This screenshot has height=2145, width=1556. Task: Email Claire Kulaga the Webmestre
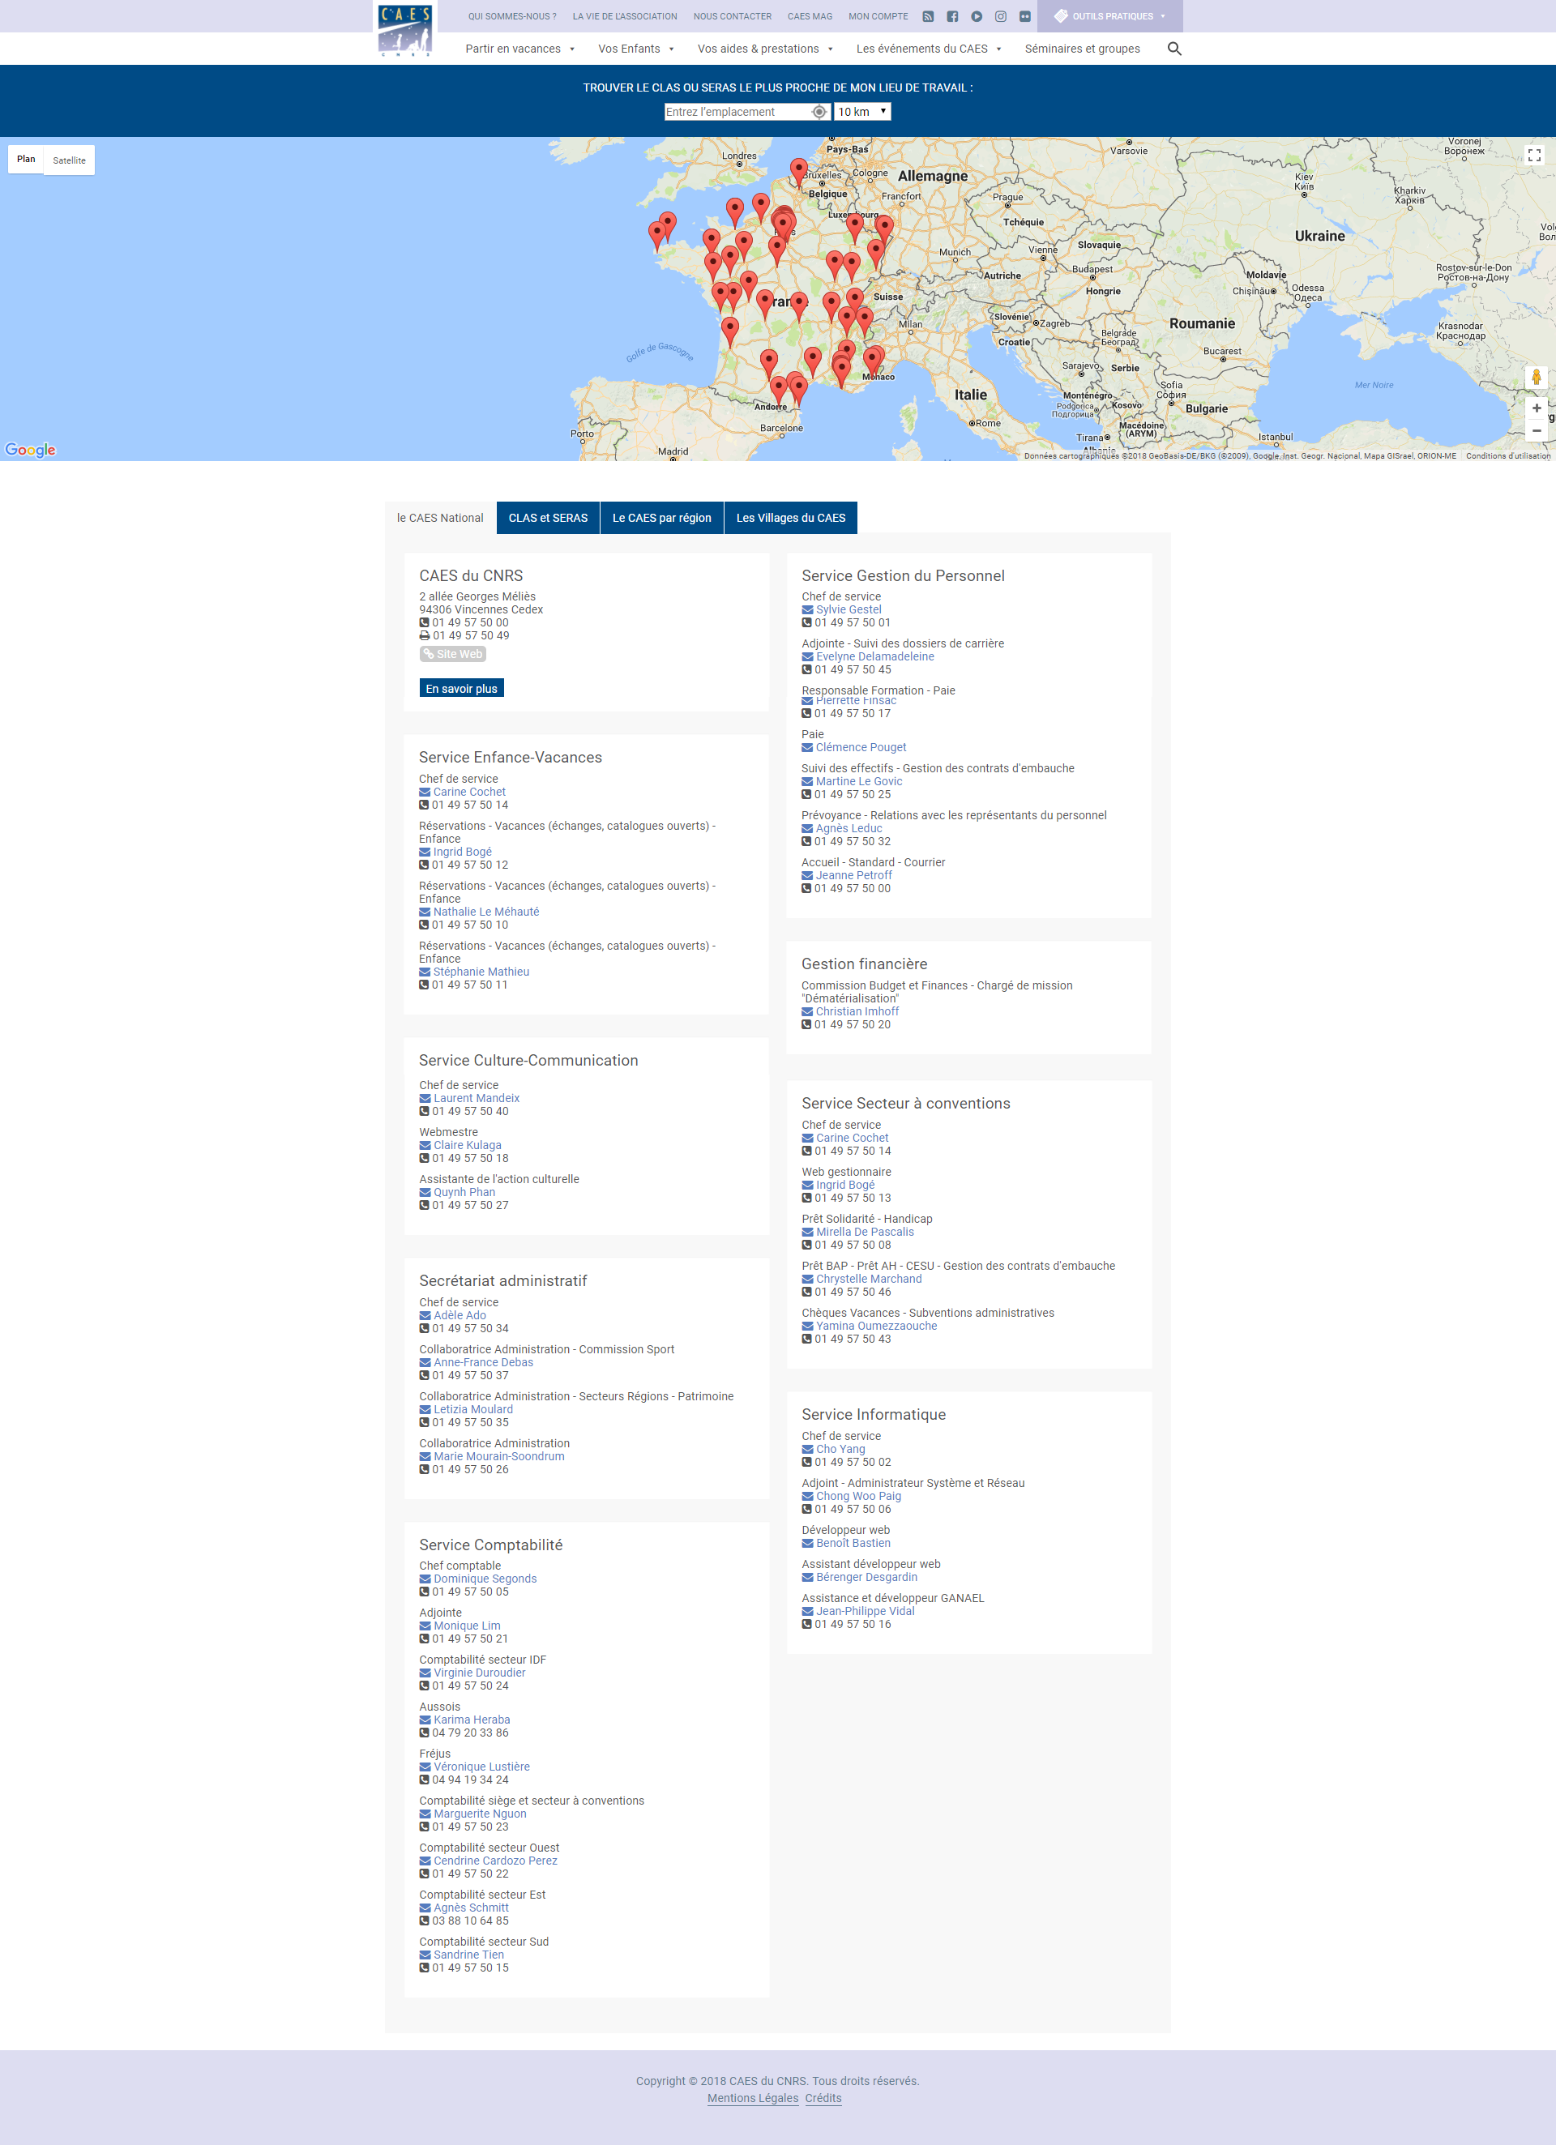click(x=468, y=1144)
